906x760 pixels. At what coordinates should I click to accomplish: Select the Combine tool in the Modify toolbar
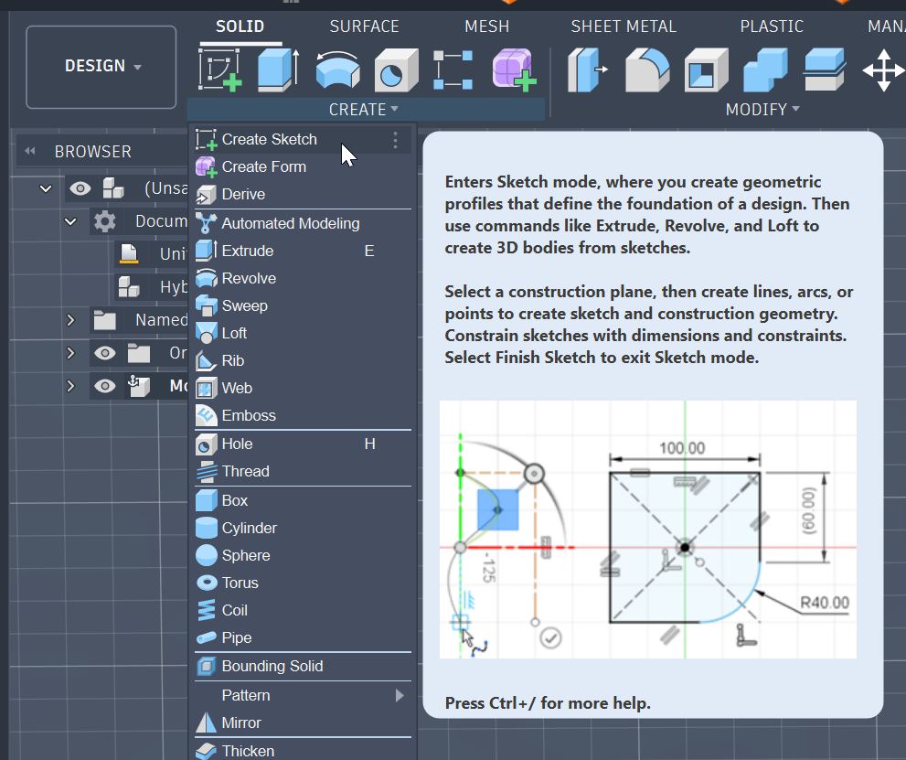[x=765, y=70]
